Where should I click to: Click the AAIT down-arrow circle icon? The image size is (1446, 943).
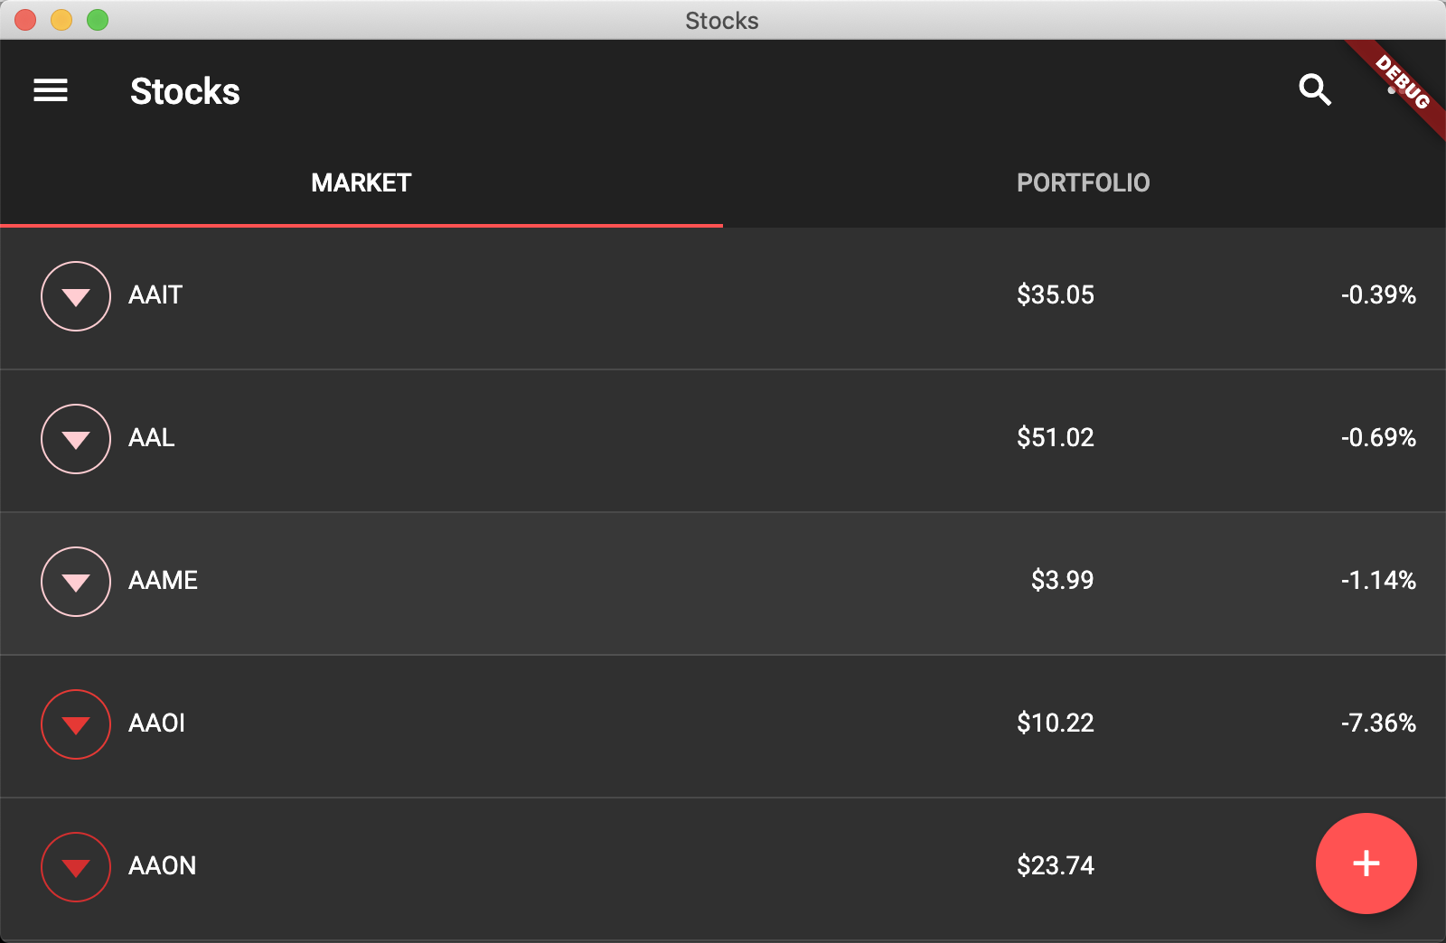76,296
